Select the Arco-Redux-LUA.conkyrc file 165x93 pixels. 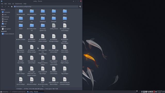pyautogui.click(x=54, y=68)
